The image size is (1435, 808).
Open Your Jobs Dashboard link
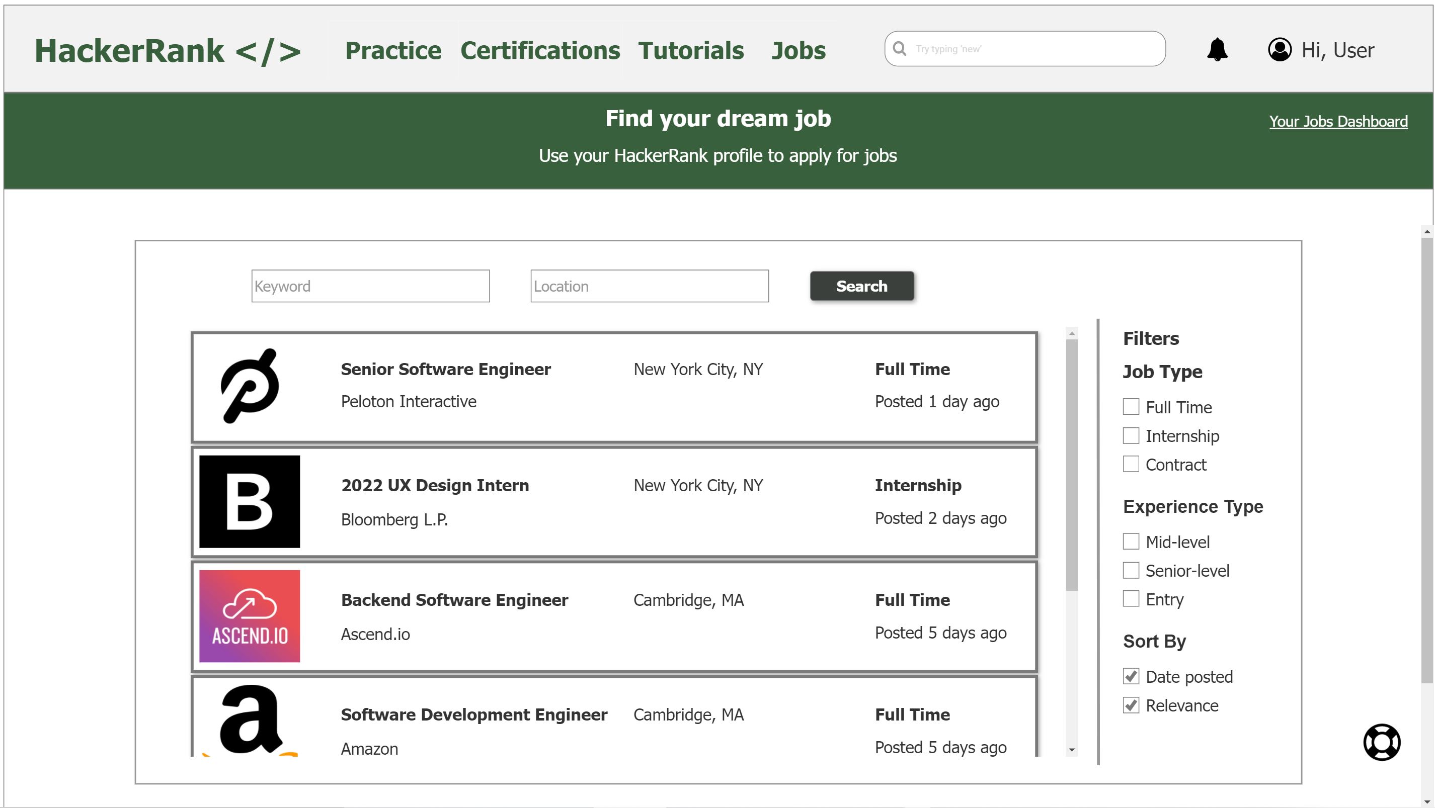1338,121
